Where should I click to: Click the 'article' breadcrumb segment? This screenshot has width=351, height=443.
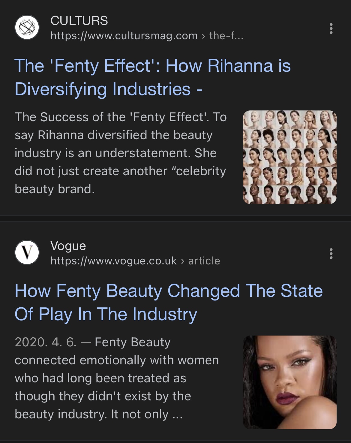tap(204, 261)
